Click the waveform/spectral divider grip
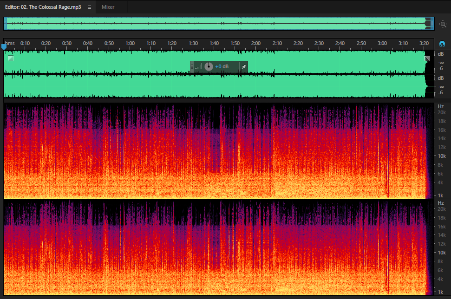The image size is (451, 299). click(235, 100)
